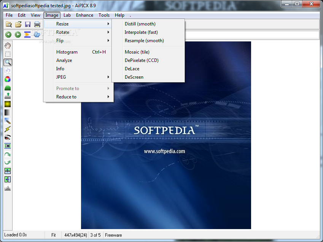Click the green dome curve icon

8,88
